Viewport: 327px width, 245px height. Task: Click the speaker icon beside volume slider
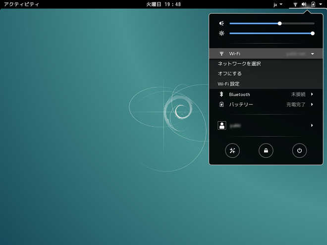(x=221, y=23)
